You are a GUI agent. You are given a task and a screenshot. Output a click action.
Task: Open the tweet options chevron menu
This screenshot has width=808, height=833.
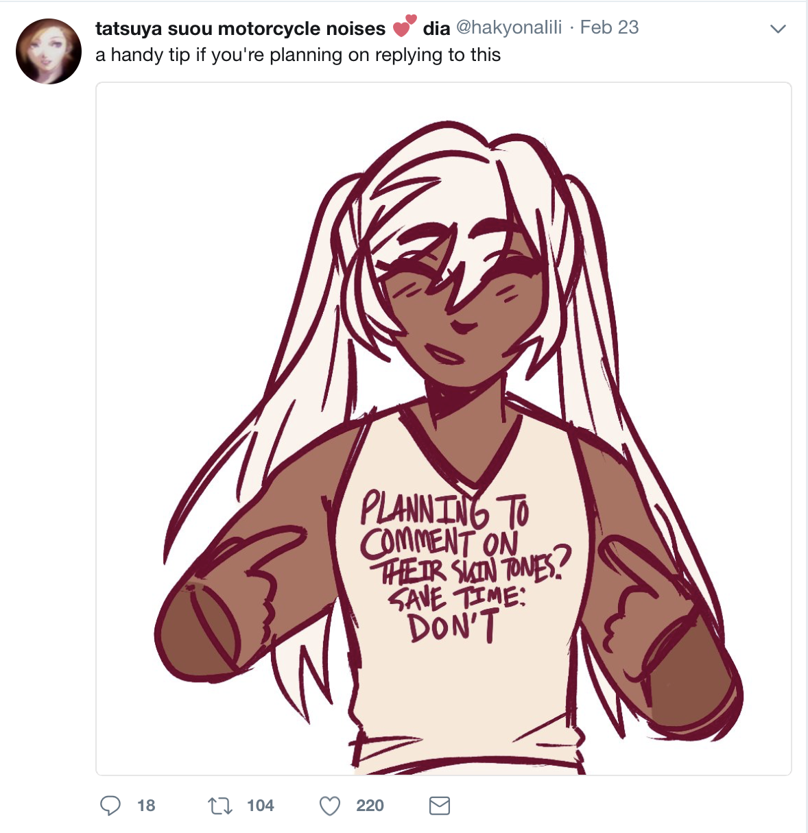point(778,29)
